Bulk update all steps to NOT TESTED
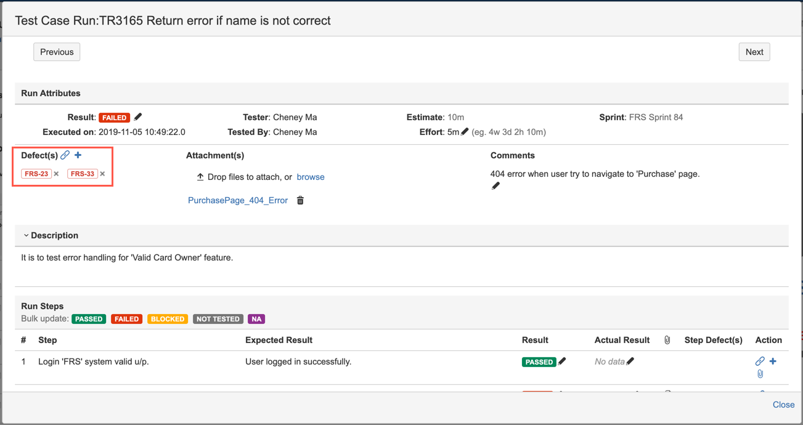The height and width of the screenshot is (425, 803). tap(218, 319)
